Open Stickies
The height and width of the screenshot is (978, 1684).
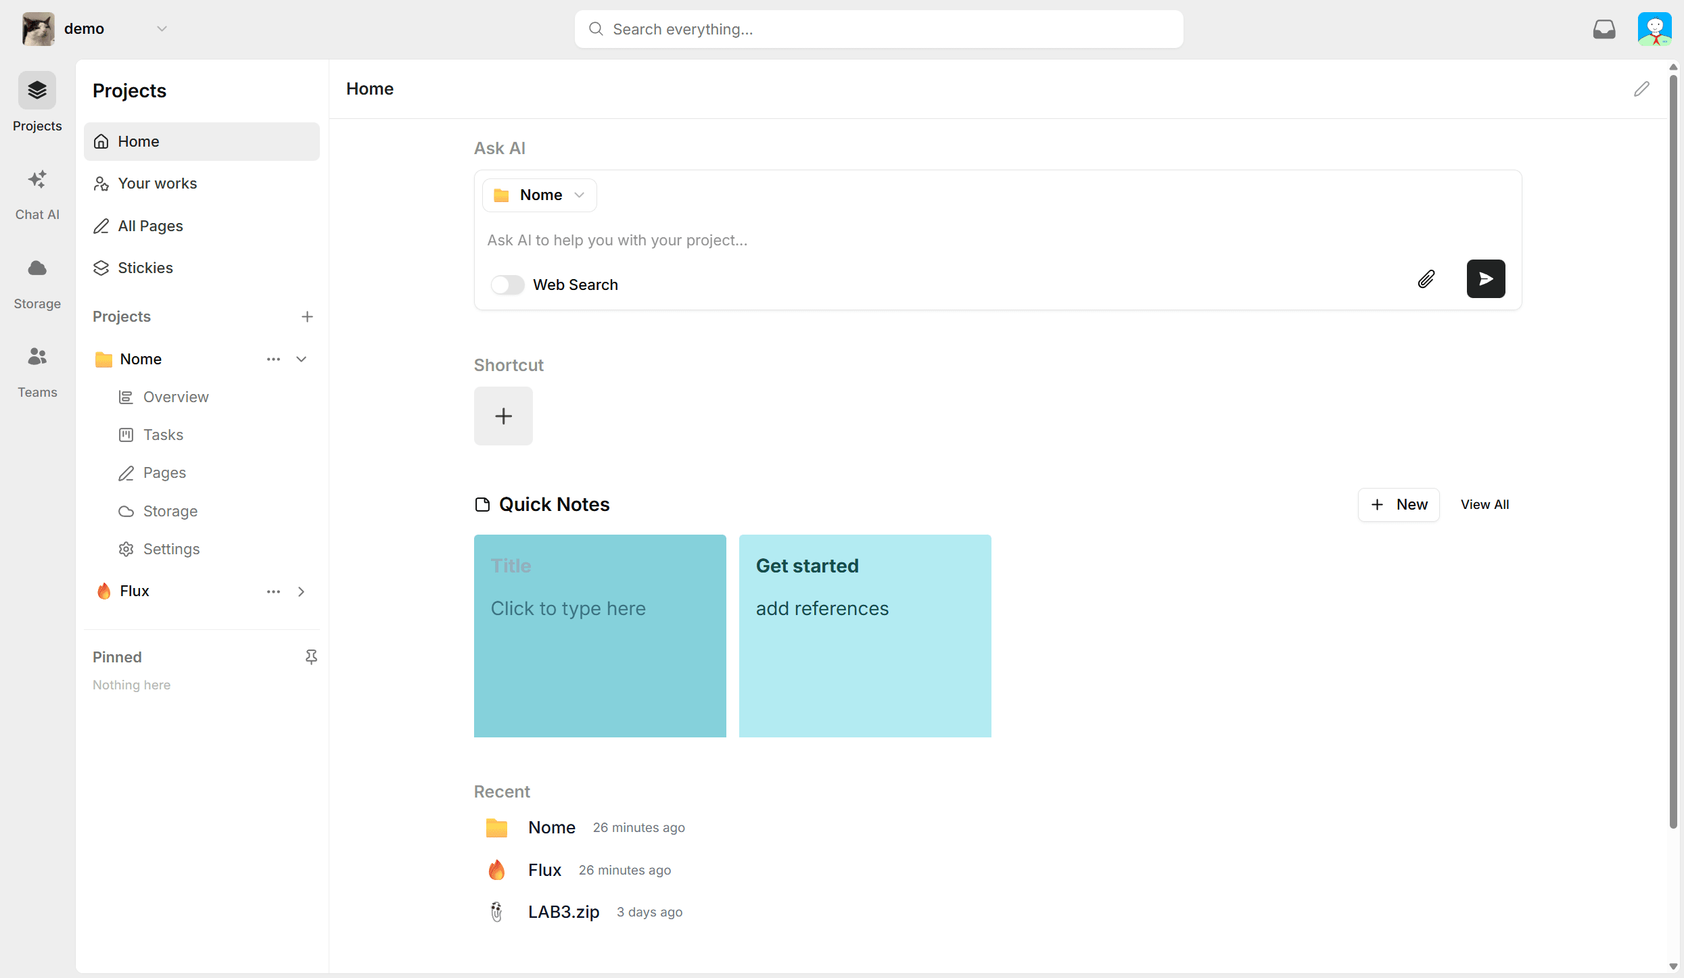(202, 268)
